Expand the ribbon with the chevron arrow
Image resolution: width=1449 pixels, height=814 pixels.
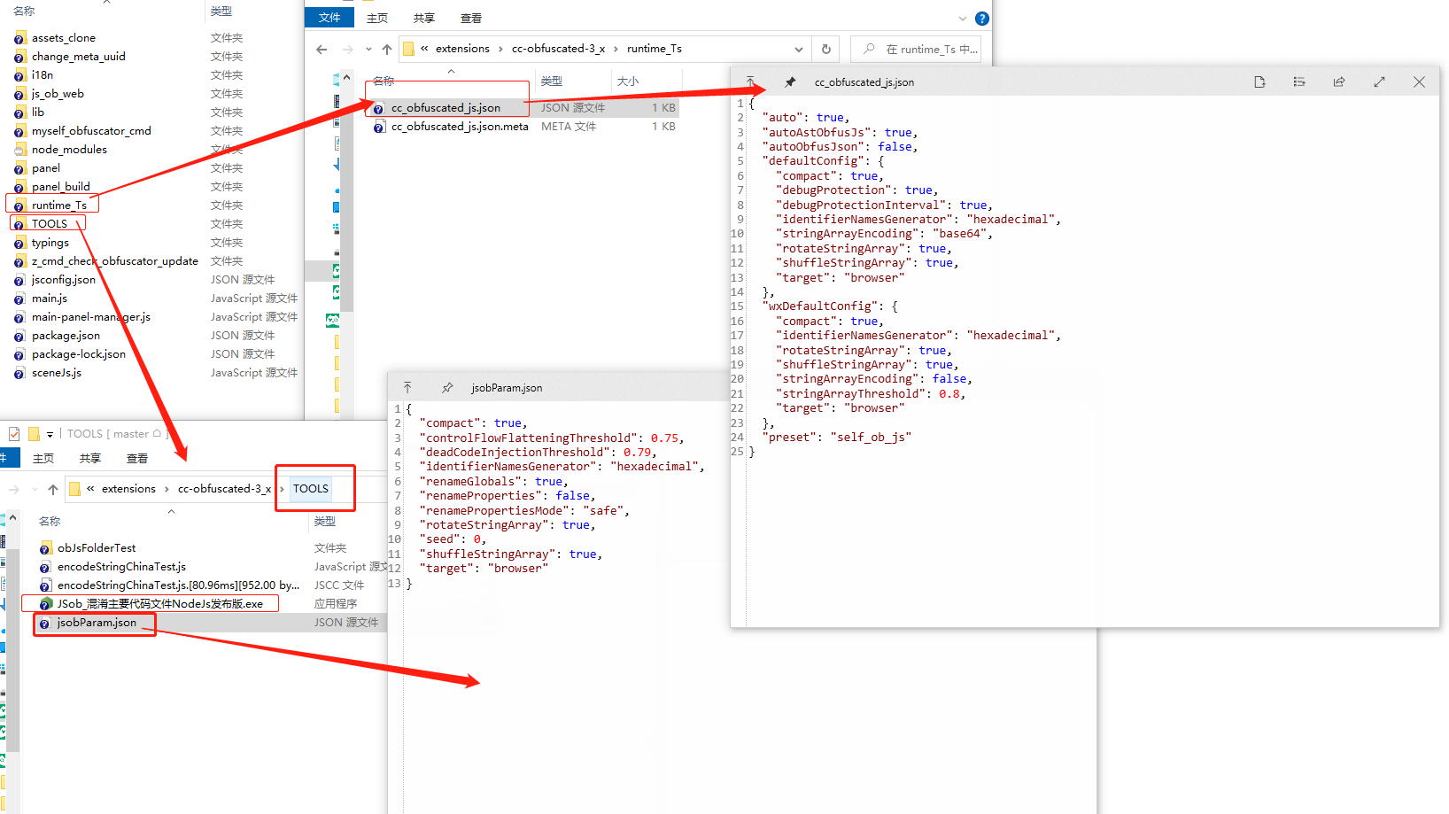tap(963, 19)
